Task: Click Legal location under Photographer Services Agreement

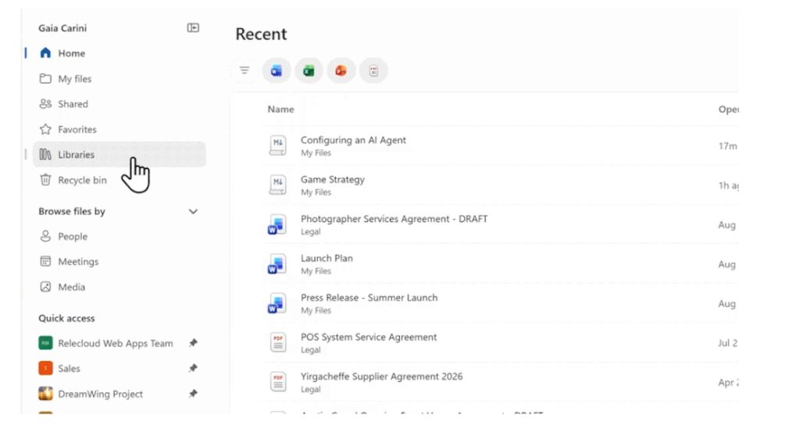Action: [310, 231]
